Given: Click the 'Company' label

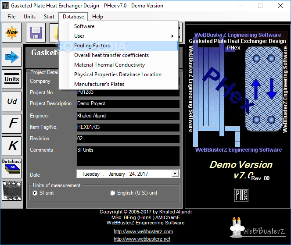Looking at the screenshot, I should [40, 81].
